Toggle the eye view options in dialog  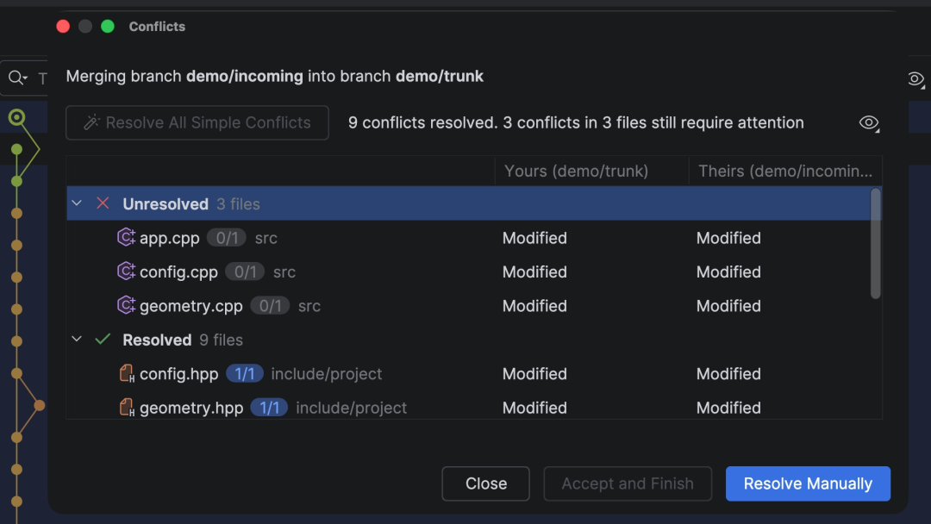pyautogui.click(x=869, y=123)
